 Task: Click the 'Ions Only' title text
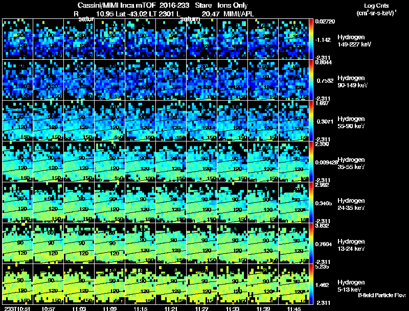coord(233,5)
